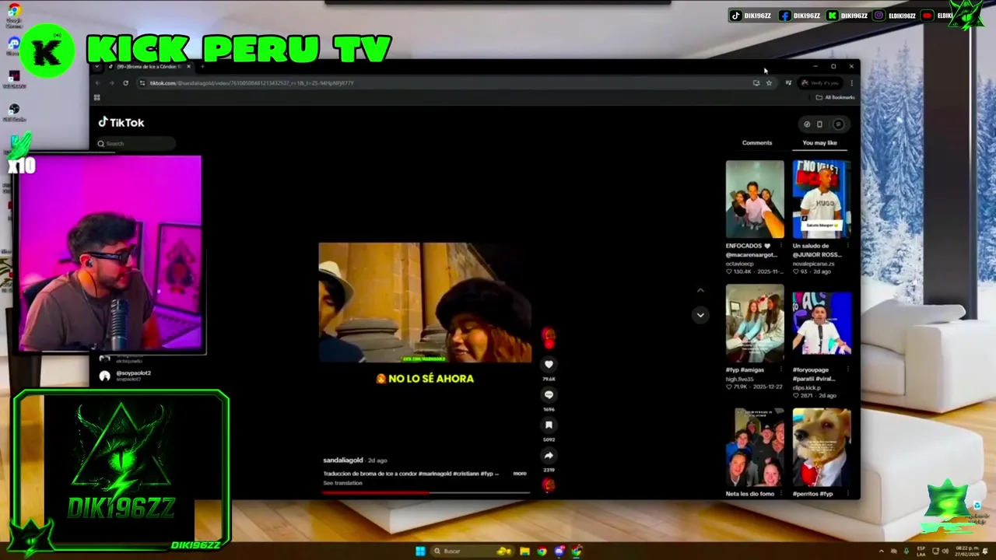Open Chrome from the taskbar
The height and width of the screenshot is (560, 996).
[542, 551]
